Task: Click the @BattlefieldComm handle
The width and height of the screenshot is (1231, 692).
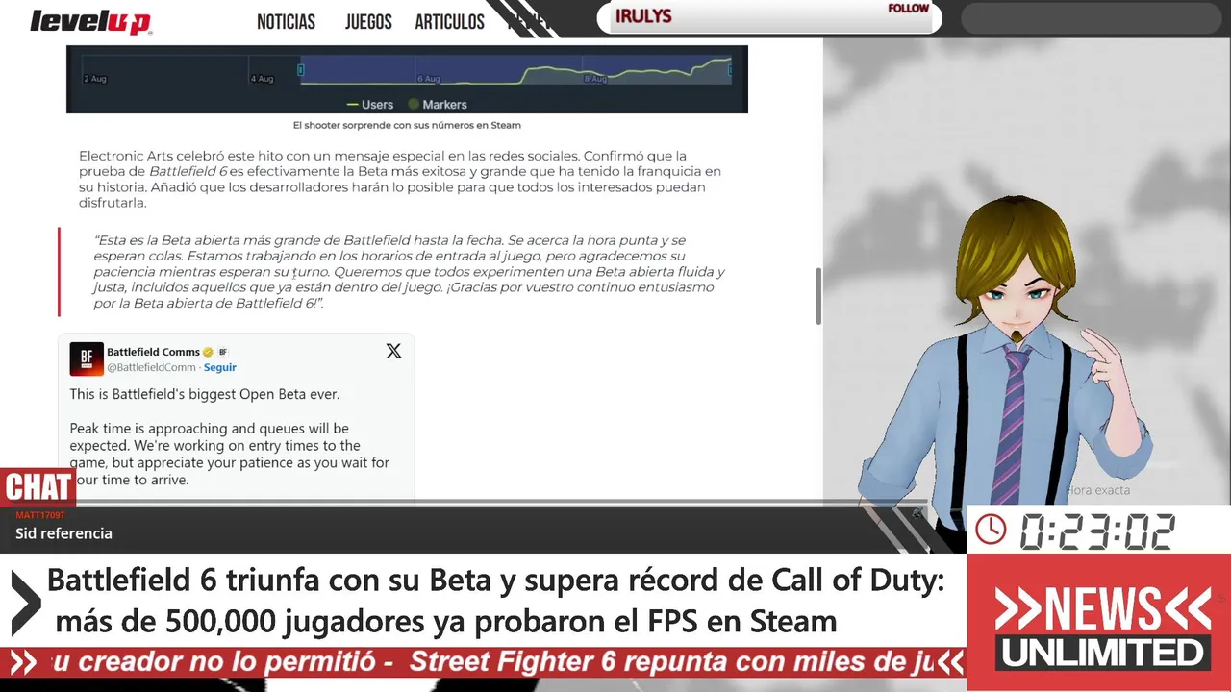Action: pos(151,367)
